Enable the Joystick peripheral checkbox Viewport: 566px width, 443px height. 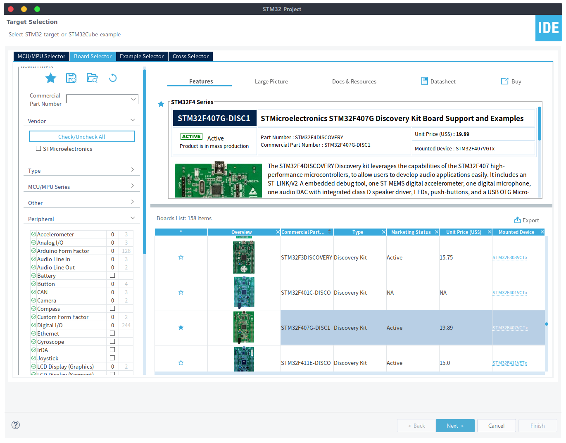112,358
